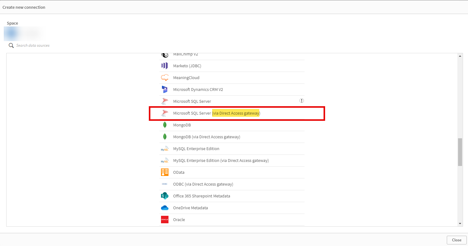Click the scrollbar up arrow

click(x=460, y=56)
